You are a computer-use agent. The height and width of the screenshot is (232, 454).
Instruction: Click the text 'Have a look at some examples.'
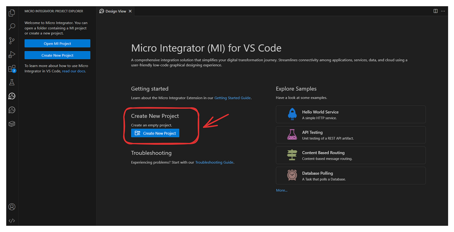[301, 98]
